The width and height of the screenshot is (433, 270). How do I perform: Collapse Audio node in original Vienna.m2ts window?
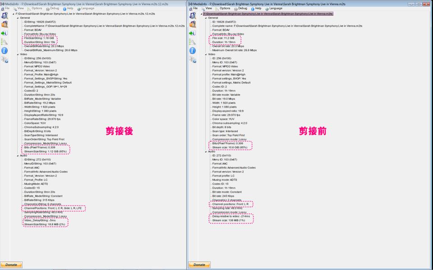click(206, 152)
